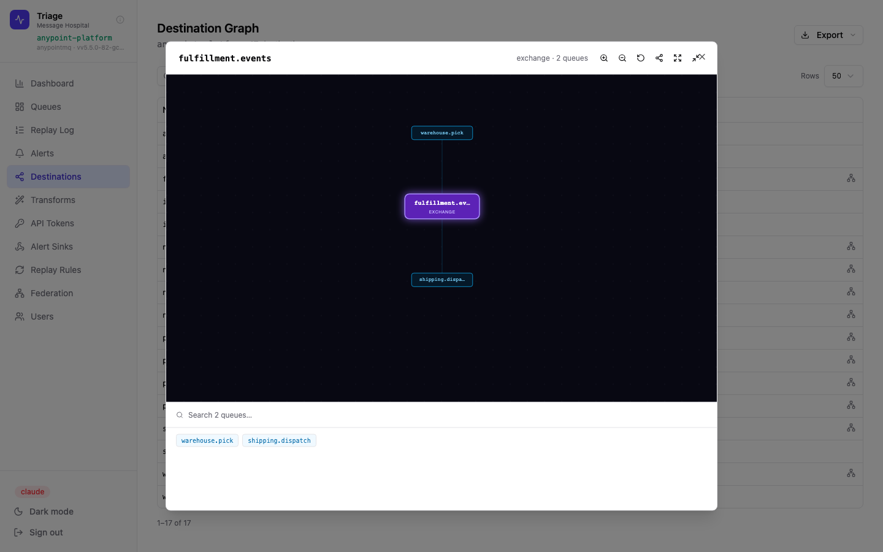883x552 pixels.
Task: Click the claude user badge
Action: click(32, 492)
